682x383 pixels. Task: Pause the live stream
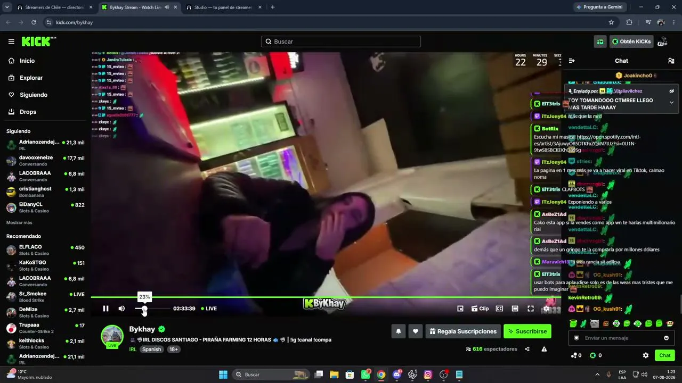pos(105,309)
